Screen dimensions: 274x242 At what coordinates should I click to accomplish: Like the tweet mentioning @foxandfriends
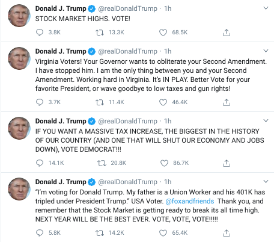tap(163, 233)
